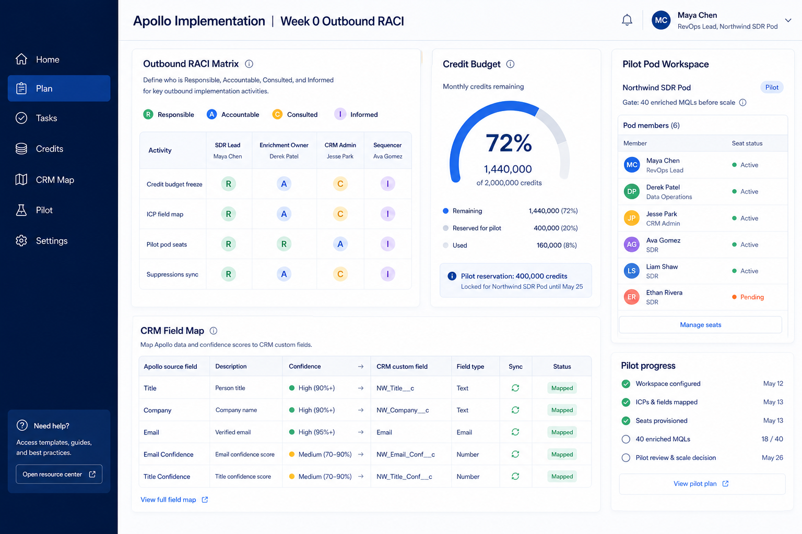Click Manage seats button

pos(700,325)
